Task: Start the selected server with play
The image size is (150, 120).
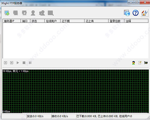Action: tap(18, 63)
